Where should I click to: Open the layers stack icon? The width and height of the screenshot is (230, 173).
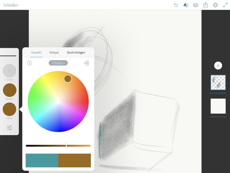(x=196, y=5)
